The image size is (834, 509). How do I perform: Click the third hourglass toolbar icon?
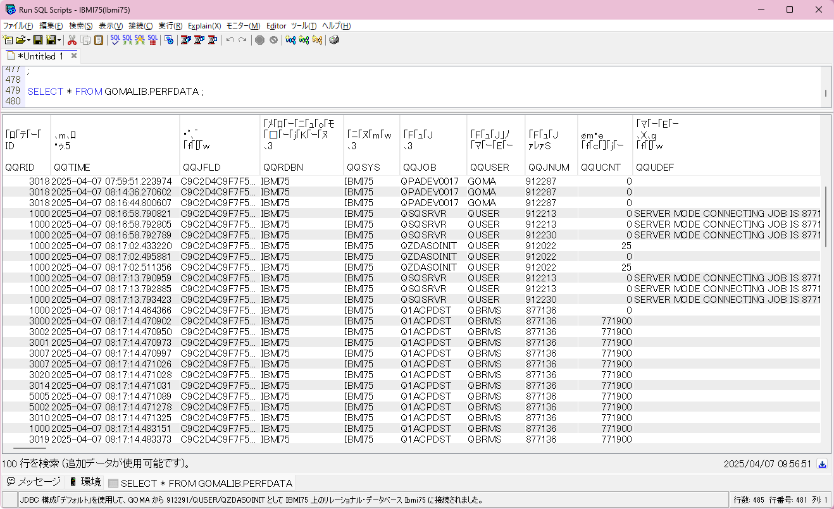point(213,40)
